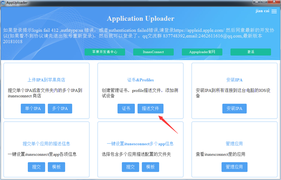Click 提交 under 一键设置itunesconnect多个app信息

pyautogui.click(x=130, y=167)
